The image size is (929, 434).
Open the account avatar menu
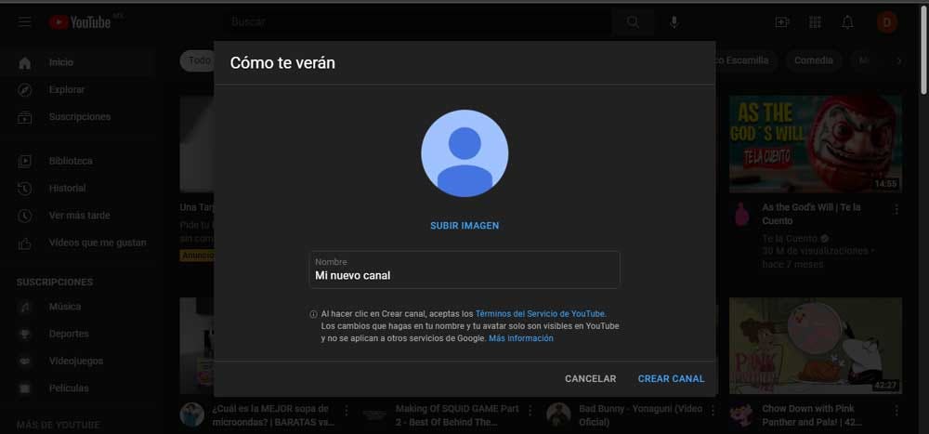click(x=886, y=21)
